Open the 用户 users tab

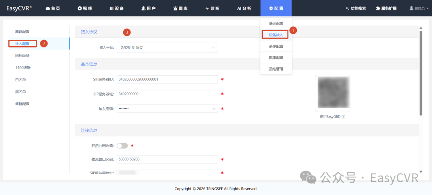pyautogui.click(x=148, y=8)
